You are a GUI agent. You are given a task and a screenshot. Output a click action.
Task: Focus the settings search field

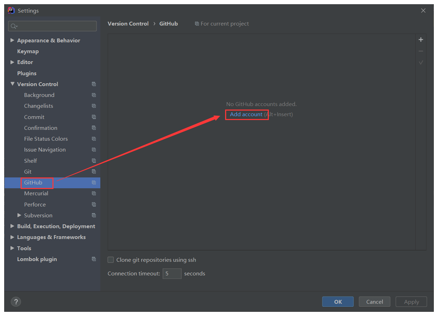tap(52, 26)
